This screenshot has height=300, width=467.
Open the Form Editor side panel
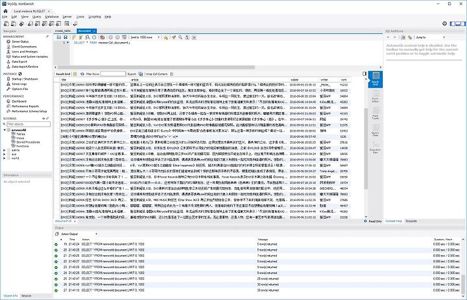[x=376, y=96]
